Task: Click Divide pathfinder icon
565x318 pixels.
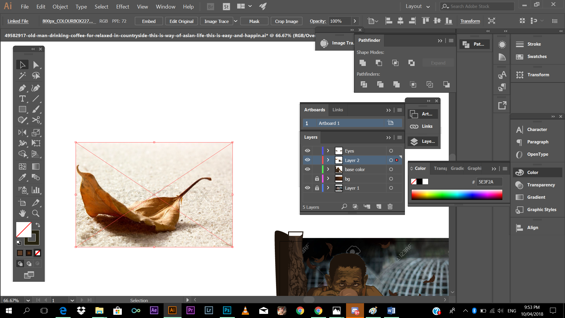Action: [364, 85]
